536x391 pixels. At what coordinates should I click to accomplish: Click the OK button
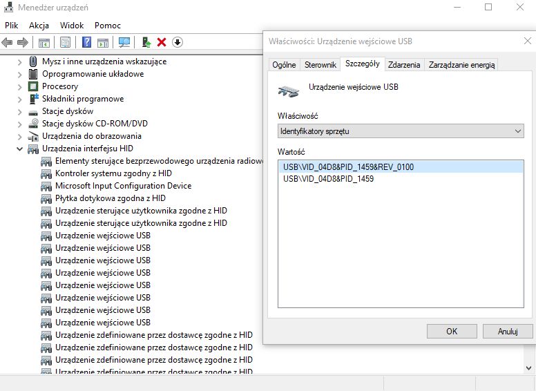[452, 331]
